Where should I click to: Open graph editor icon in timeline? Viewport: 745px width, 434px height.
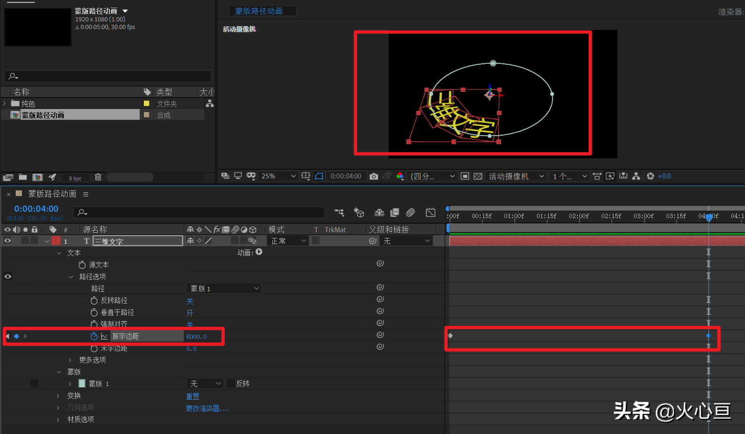click(430, 212)
